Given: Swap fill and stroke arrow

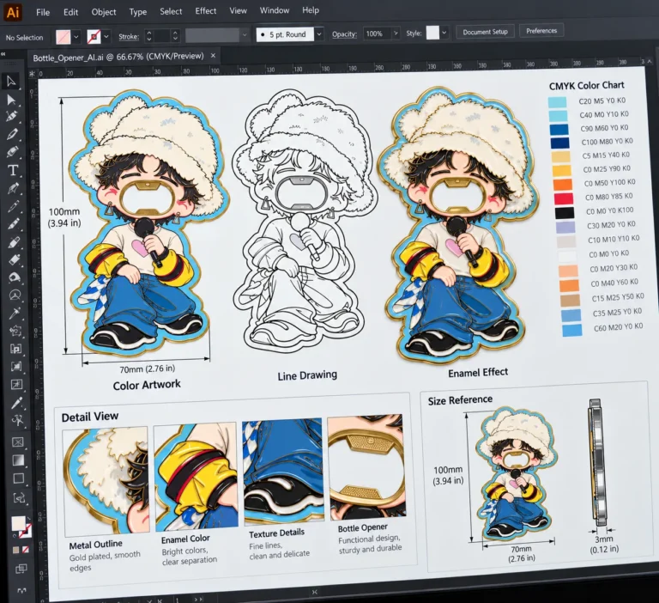Looking at the screenshot, I should pos(28,521).
